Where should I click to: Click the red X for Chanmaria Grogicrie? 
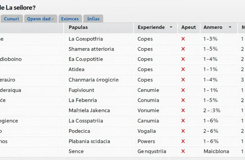coord(183,80)
